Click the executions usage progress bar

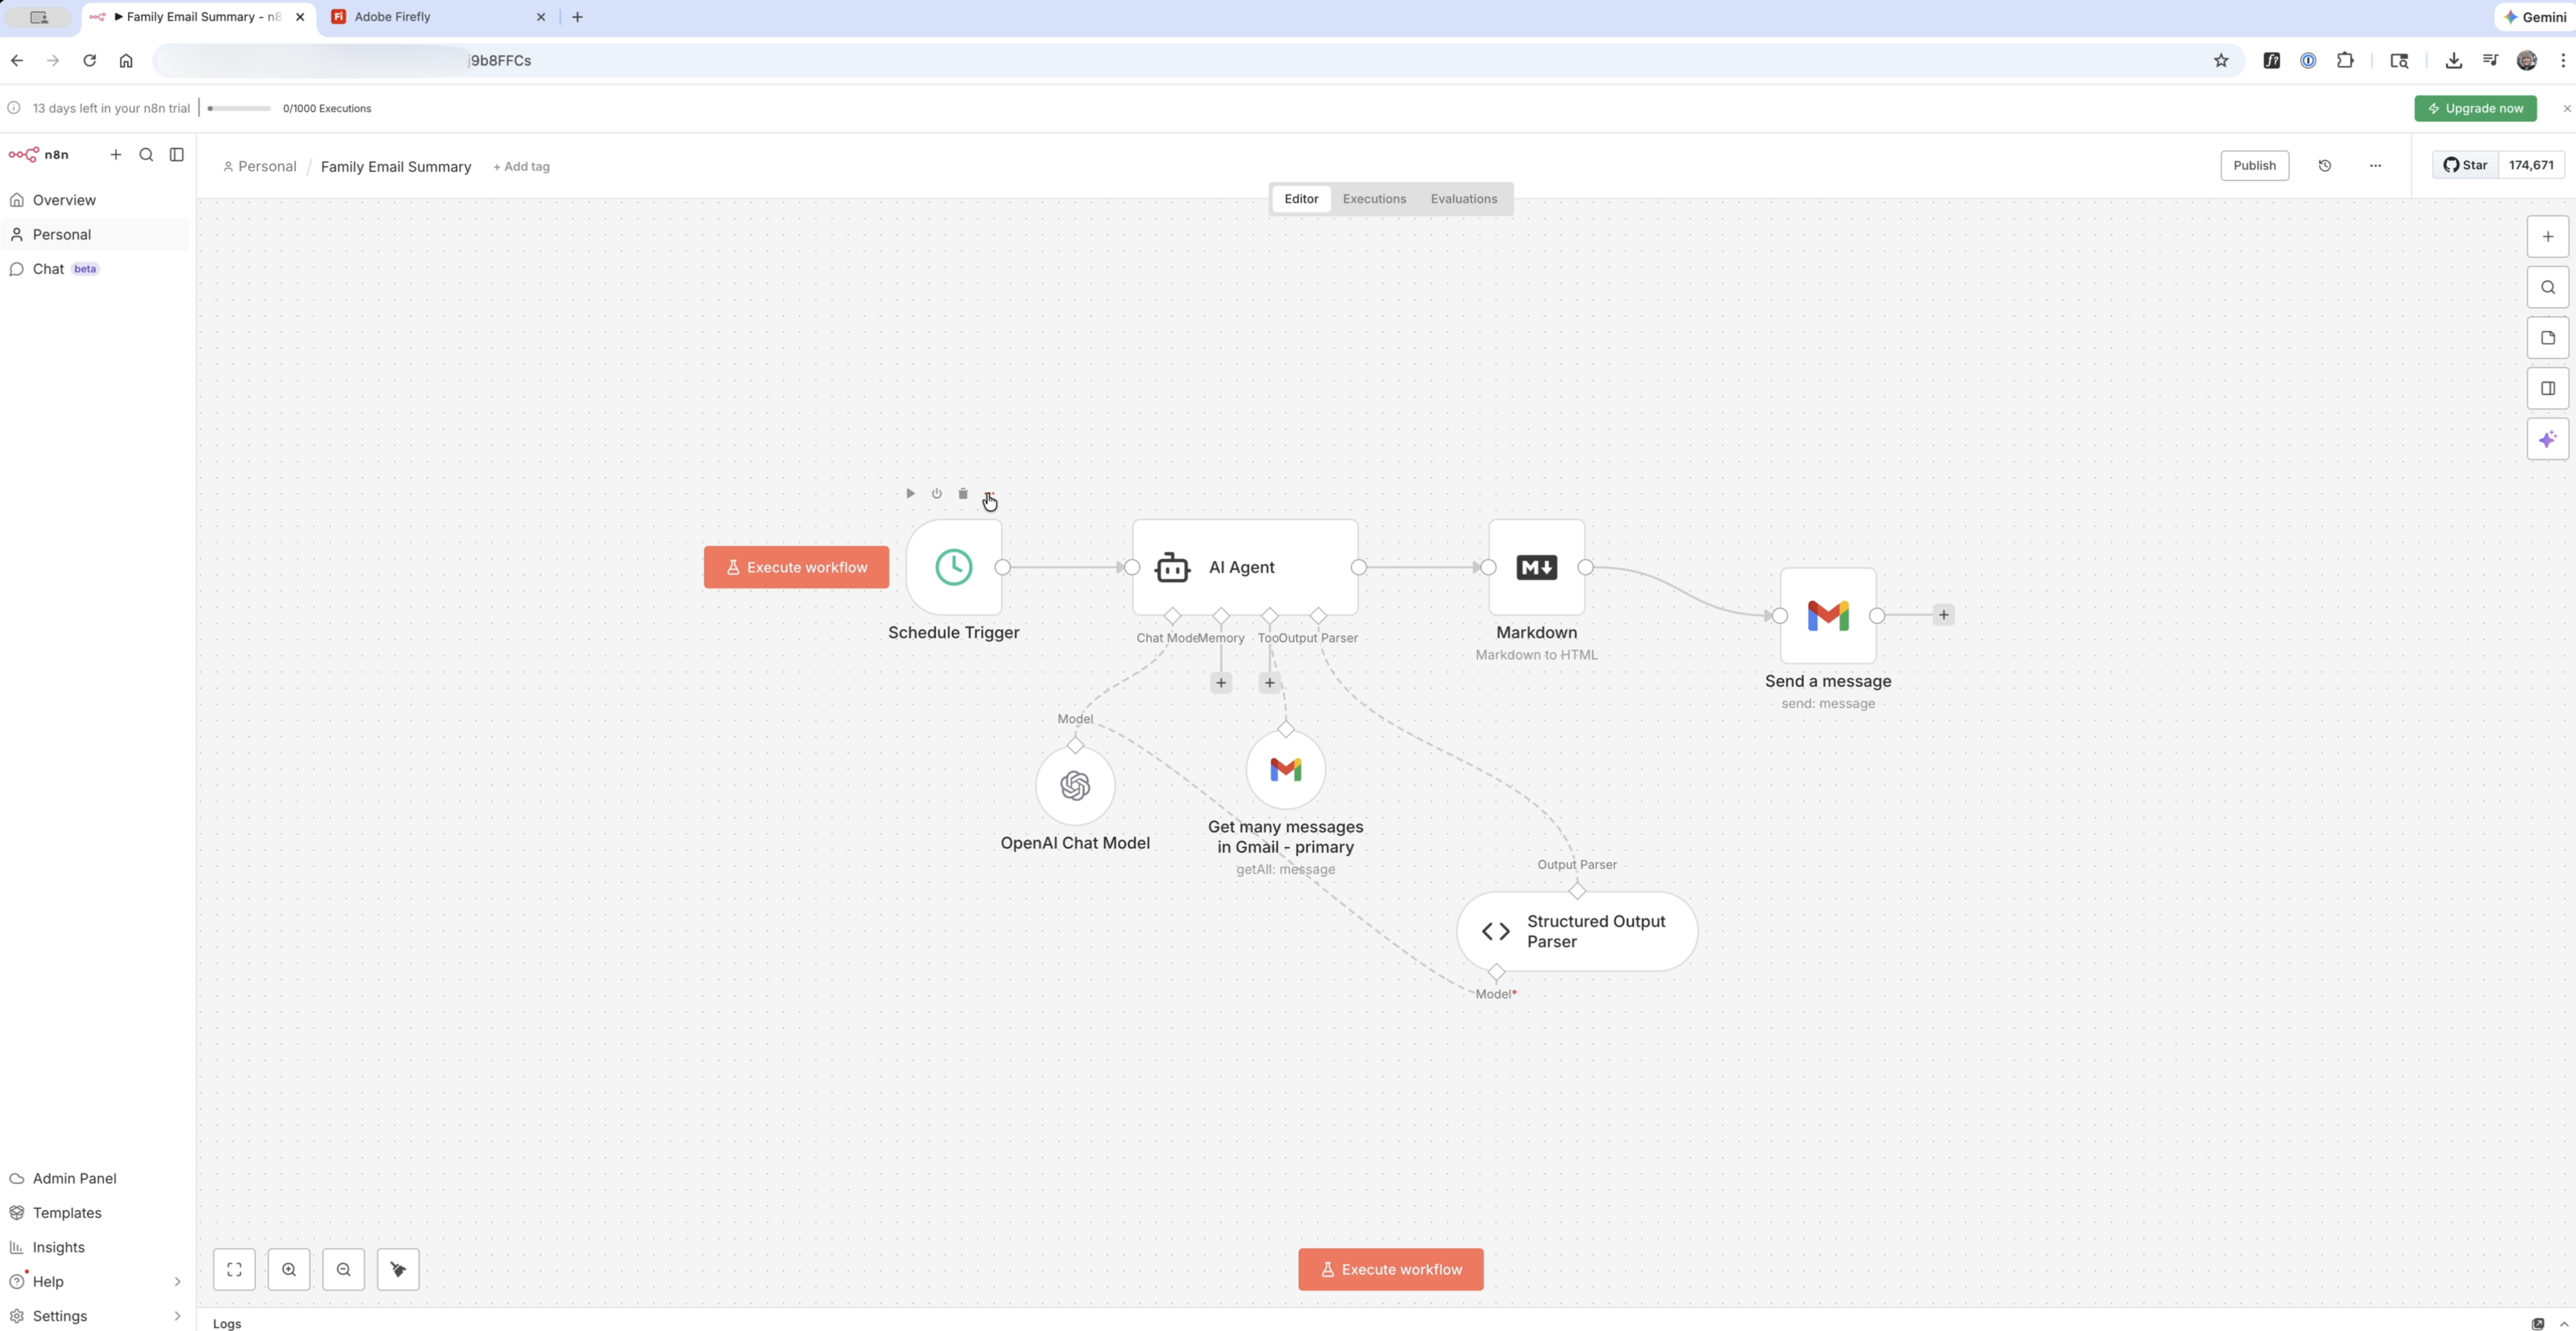pyautogui.click(x=240, y=109)
